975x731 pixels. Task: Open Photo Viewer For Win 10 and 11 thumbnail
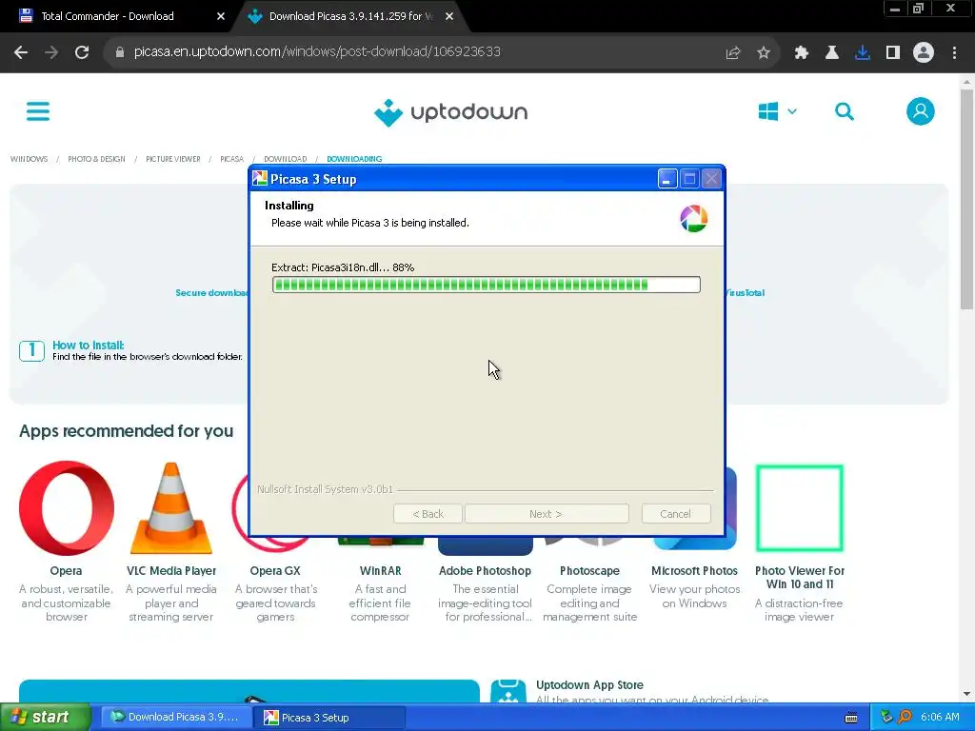[800, 508]
